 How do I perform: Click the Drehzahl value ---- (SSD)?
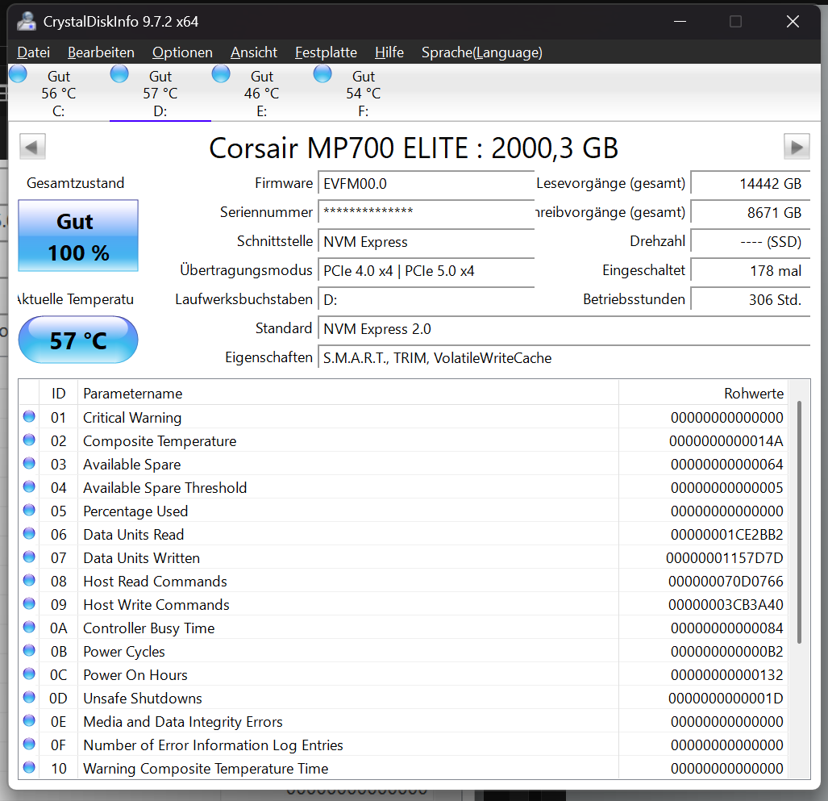pyautogui.click(x=751, y=241)
